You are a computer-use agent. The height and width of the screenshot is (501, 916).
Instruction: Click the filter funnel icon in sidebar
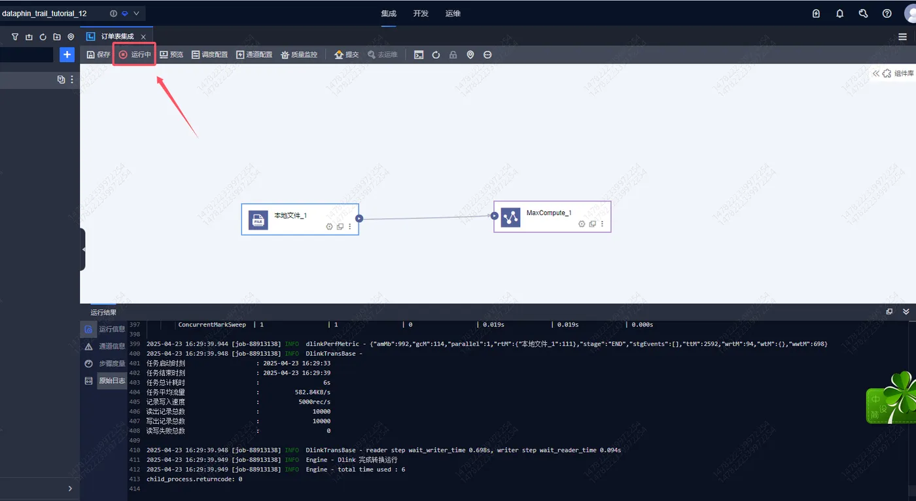(15, 37)
